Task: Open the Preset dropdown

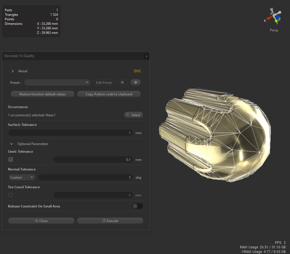Action: coord(87,82)
